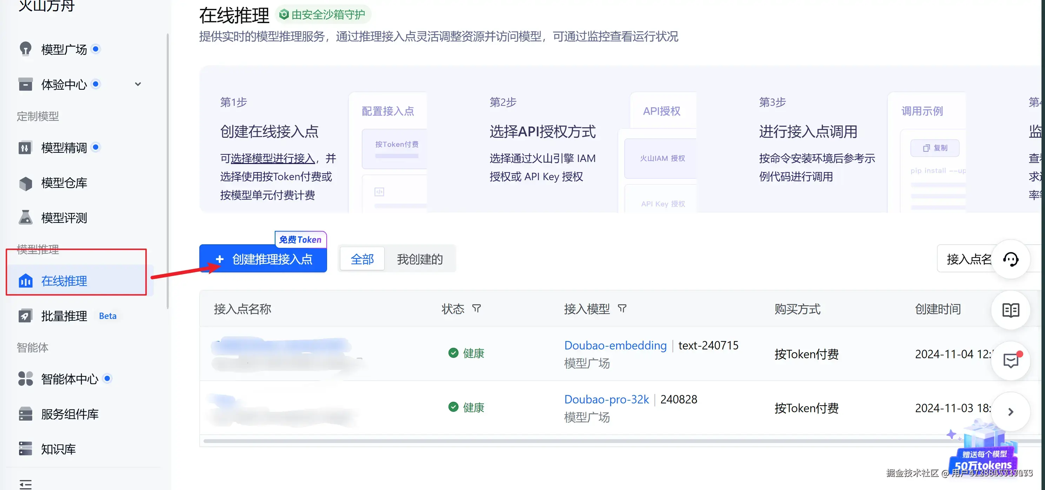The height and width of the screenshot is (490, 1045).
Task: Switch to the 我创建的 tab
Action: tap(419, 259)
